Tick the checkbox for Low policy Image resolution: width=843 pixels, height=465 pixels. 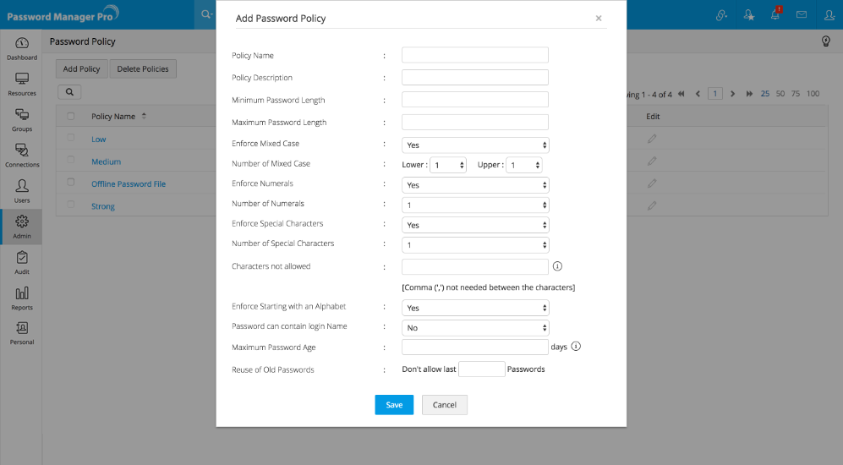(x=71, y=139)
